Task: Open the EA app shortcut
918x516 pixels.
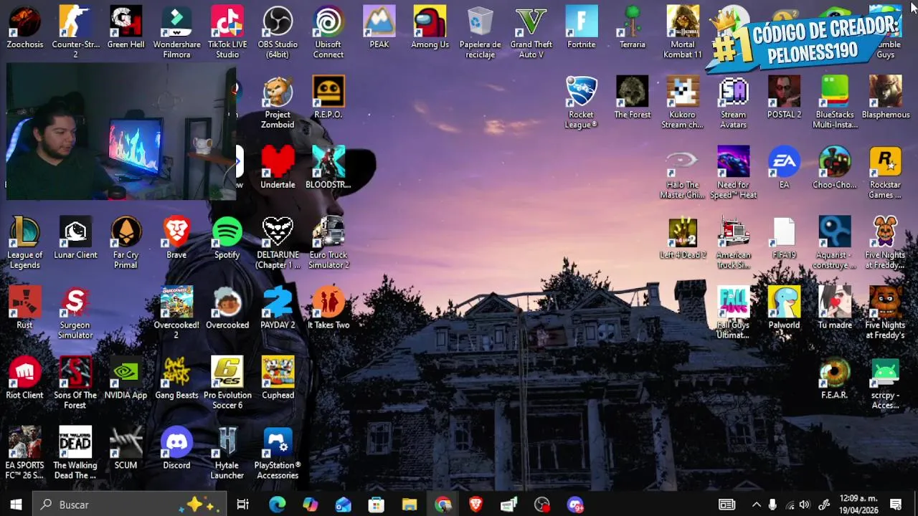Action: coord(784,169)
